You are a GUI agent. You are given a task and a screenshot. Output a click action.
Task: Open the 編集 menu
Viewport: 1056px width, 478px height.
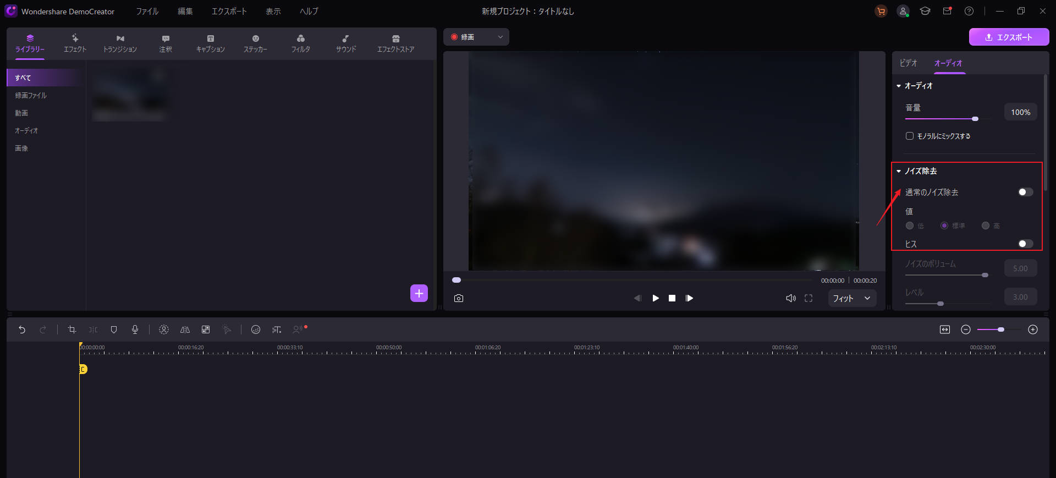tap(185, 12)
